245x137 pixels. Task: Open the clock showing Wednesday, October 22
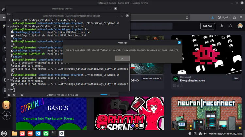coord(225,133)
